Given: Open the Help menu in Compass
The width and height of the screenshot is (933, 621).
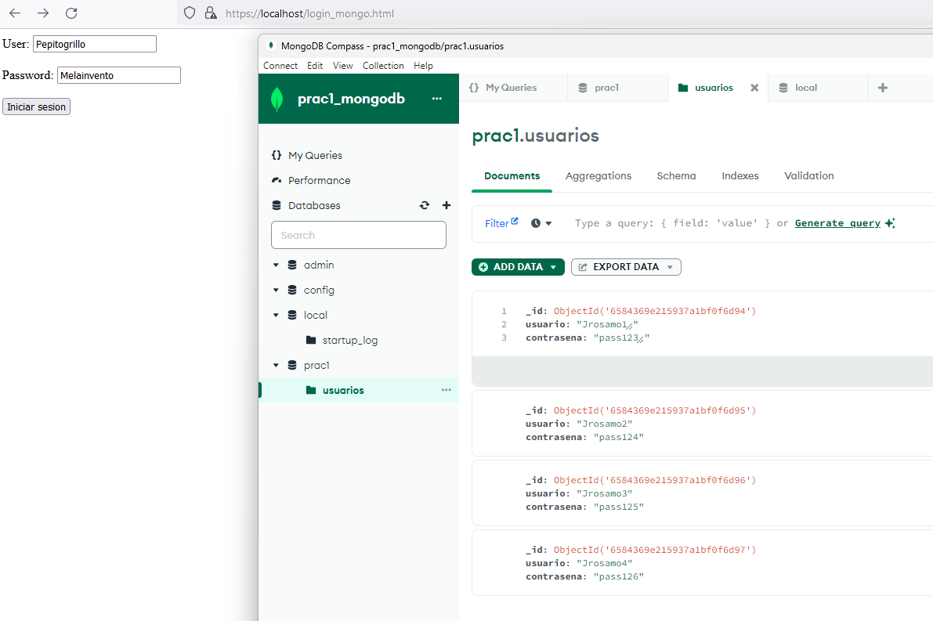Looking at the screenshot, I should 423,66.
